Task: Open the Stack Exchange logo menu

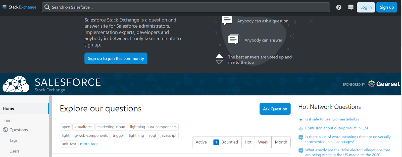Action: click(x=19, y=7)
